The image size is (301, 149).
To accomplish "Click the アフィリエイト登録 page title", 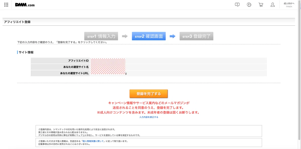I will coord(17,22).
